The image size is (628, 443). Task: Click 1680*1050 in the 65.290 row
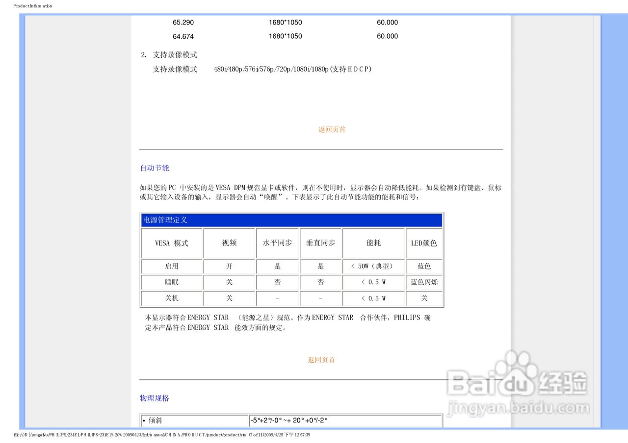[286, 23]
